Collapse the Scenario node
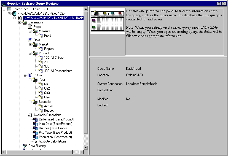This screenshot has width=228, height=156. [30, 102]
